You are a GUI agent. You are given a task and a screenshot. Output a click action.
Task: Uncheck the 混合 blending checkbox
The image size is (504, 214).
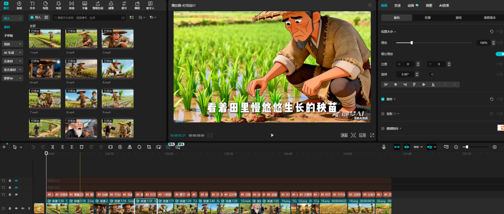382,99
